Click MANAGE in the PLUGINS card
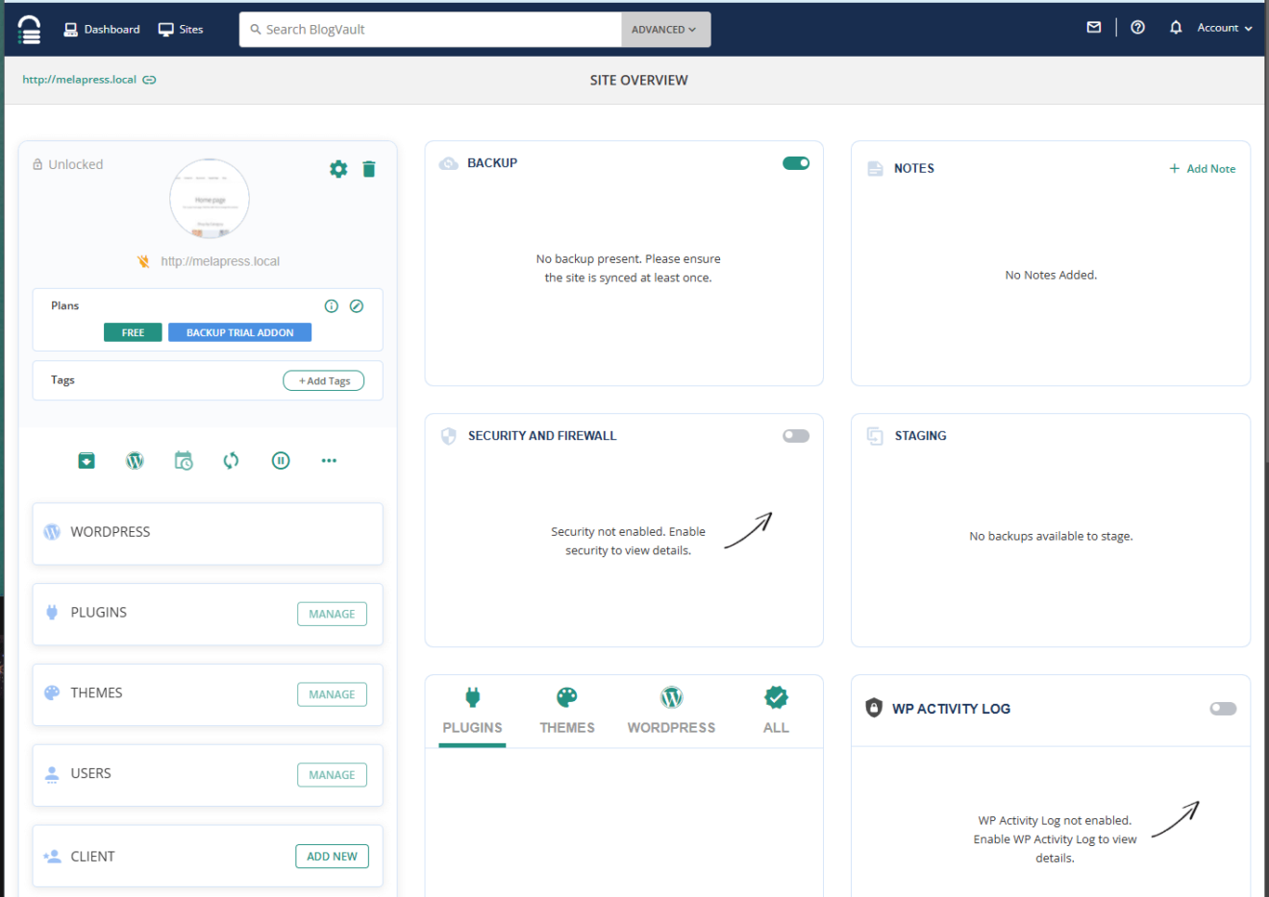The width and height of the screenshot is (1269, 897). pyautogui.click(x=333, y=614)
